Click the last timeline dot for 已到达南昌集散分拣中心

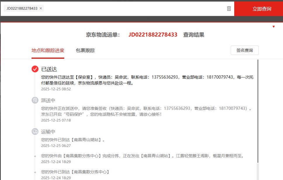(35, 172)
